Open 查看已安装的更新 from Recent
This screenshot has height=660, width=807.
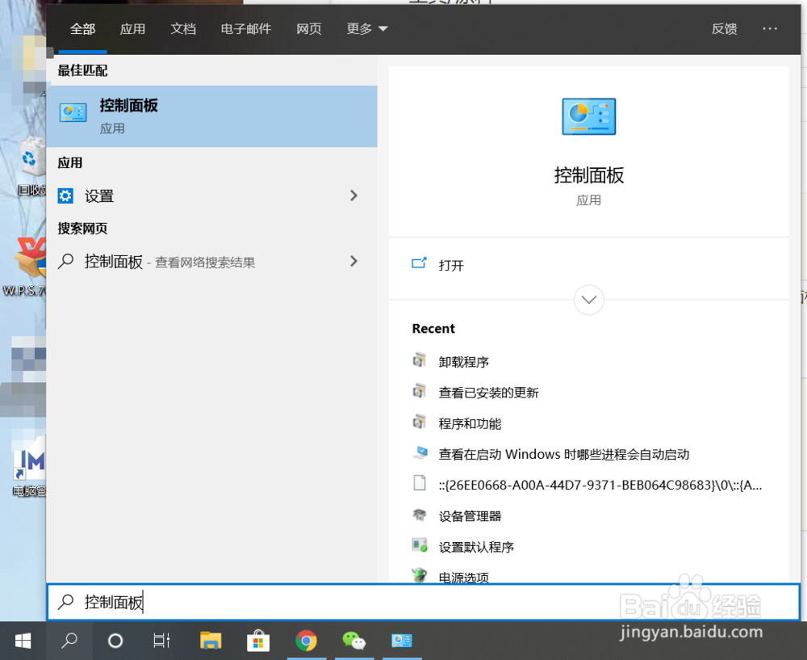pos(490,393)
